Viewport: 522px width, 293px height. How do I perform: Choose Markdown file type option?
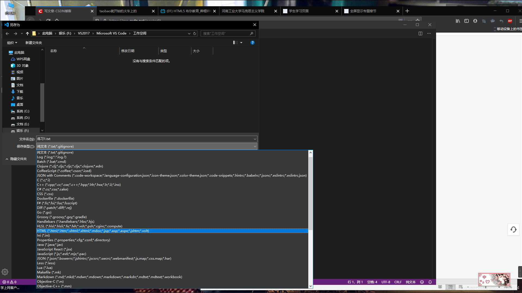click(109, 277)
